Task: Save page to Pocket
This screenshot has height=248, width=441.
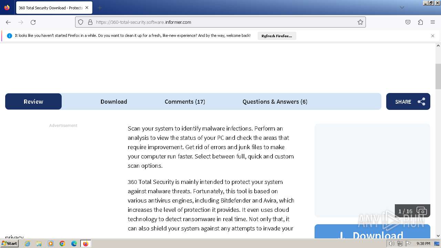Action: pyautogui.click(x=408, y=22)
